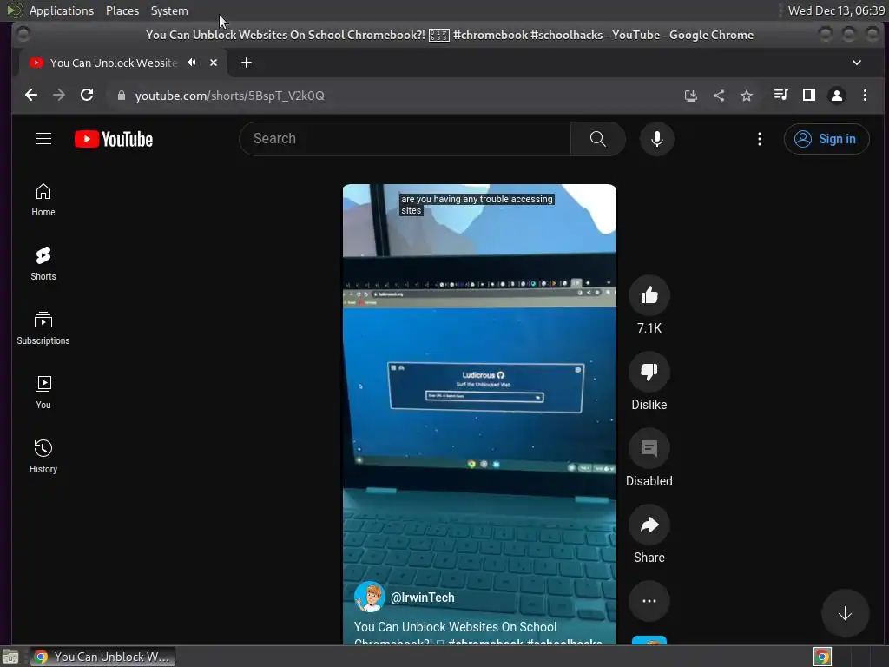Open Chrome three-dot menu
The image size is (889, 667).
[x=865, y=96]
